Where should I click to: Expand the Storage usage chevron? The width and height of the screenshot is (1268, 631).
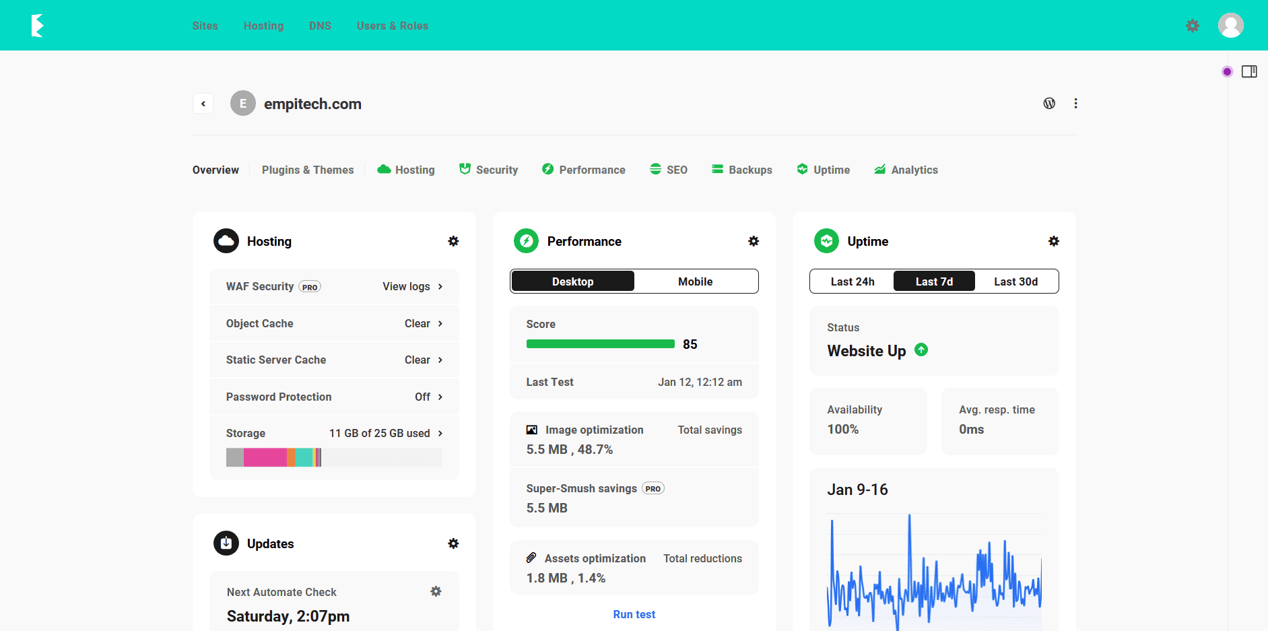click(440, 434)
